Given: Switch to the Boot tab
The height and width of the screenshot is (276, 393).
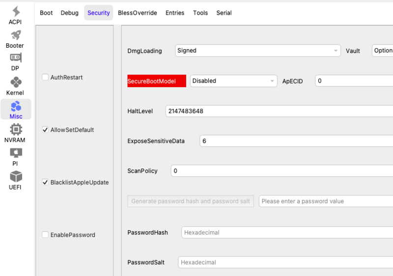Looking at the screenshot, I should [x=46, y=13].
